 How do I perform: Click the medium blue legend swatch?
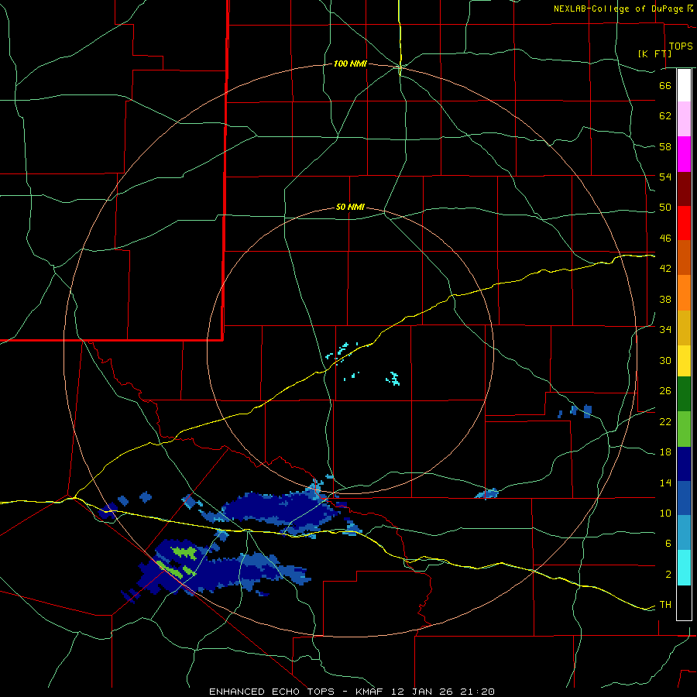coord(684,498)
